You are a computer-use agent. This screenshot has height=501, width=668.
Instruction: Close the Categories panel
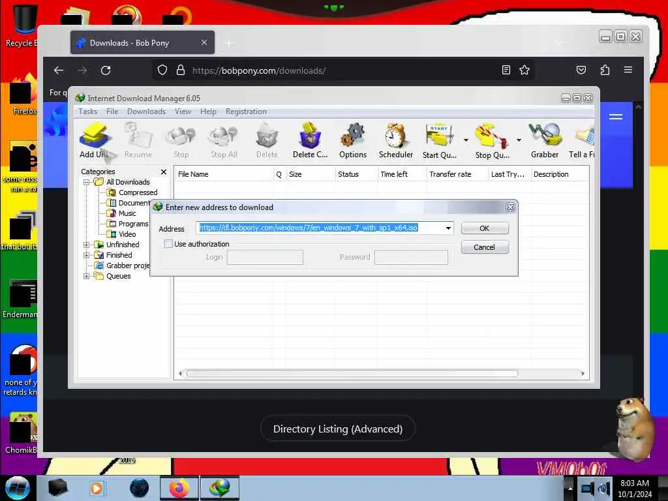click(x=164, y=172)
